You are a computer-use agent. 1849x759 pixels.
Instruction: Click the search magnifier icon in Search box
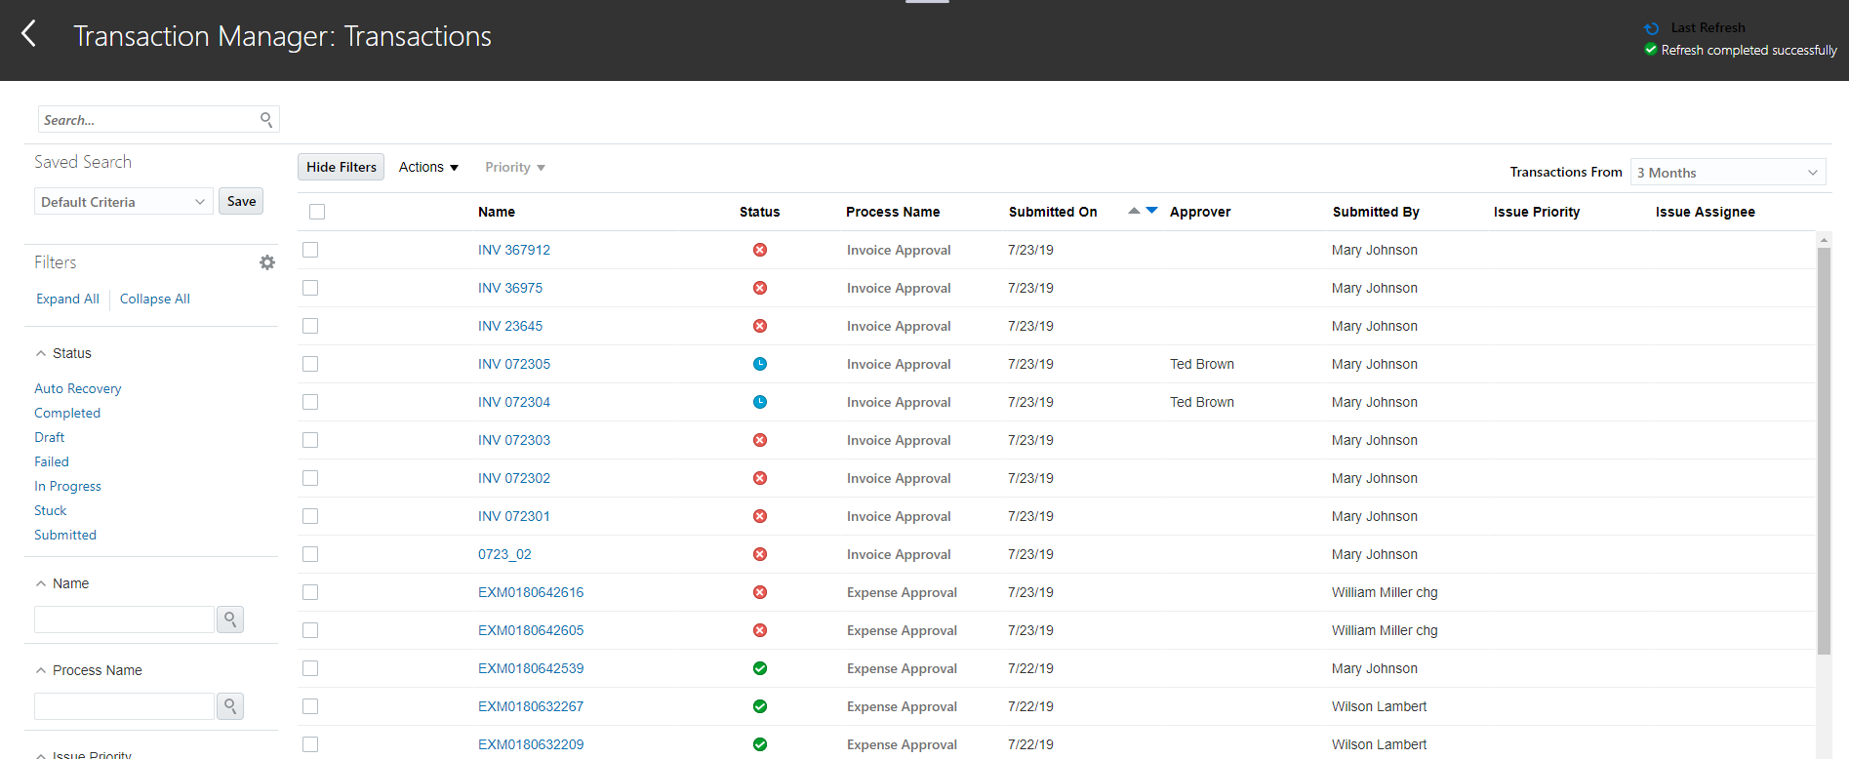[x=266, y=119]
